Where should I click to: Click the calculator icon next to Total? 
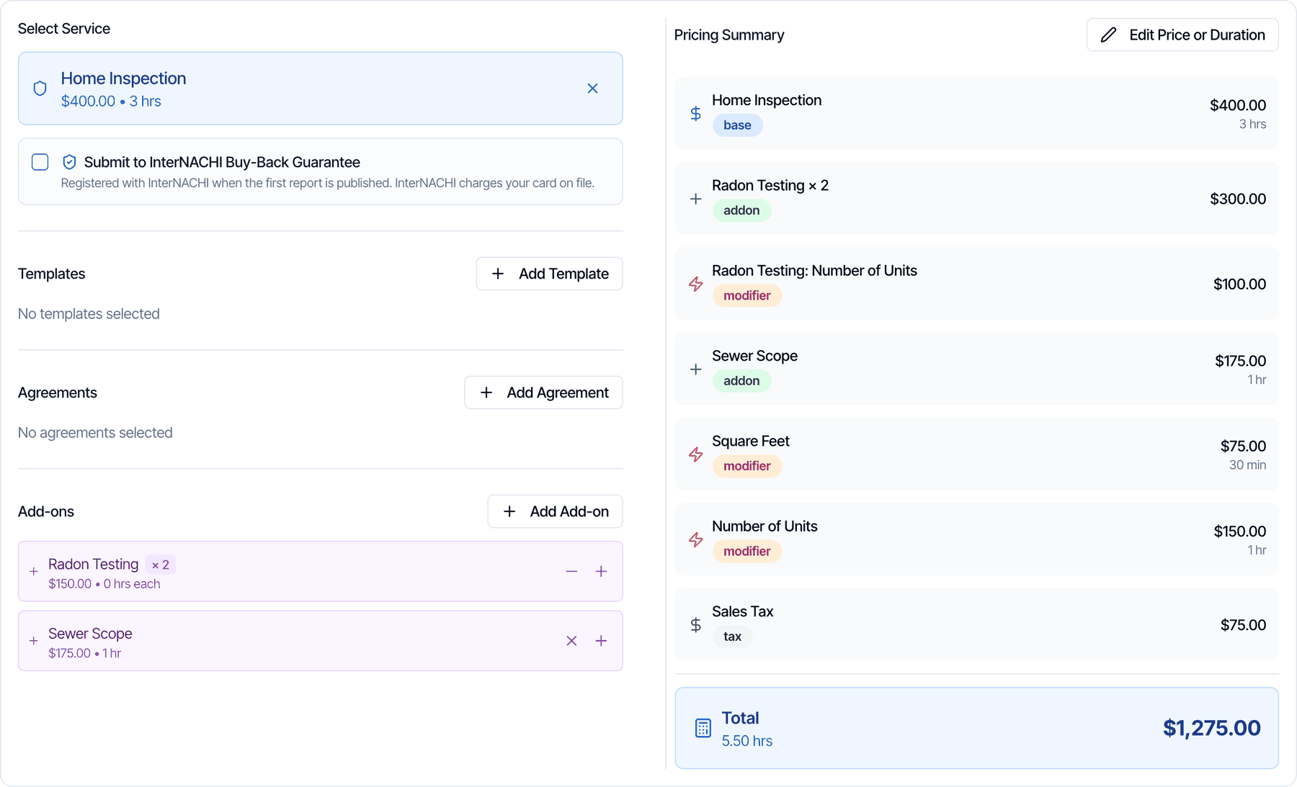click(x=703, y=728)
